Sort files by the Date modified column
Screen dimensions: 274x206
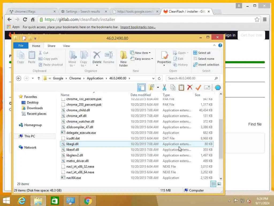(x=140, y=95)
